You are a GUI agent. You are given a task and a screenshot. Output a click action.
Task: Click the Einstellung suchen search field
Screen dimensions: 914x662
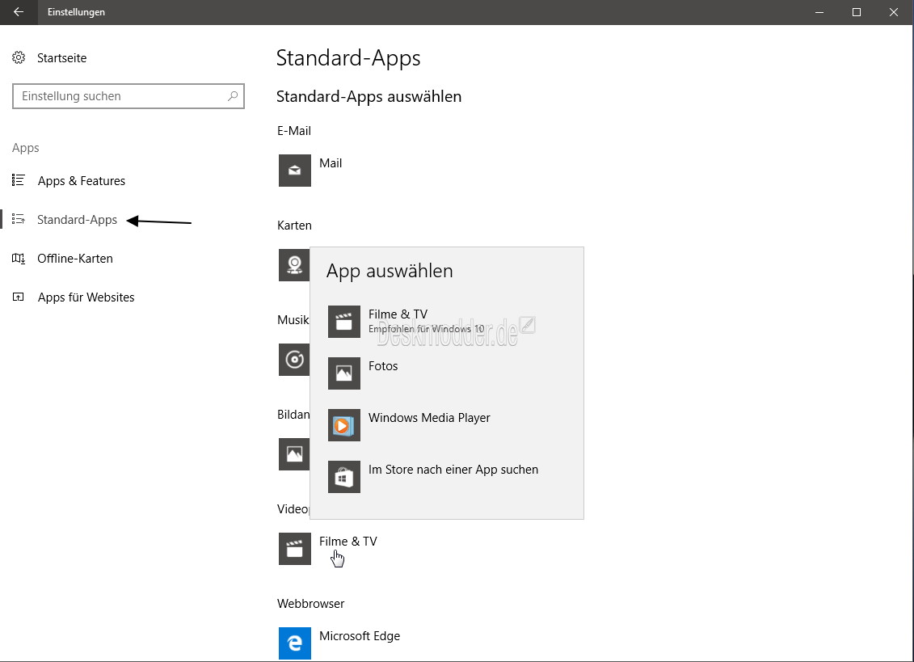pos(128,96)
